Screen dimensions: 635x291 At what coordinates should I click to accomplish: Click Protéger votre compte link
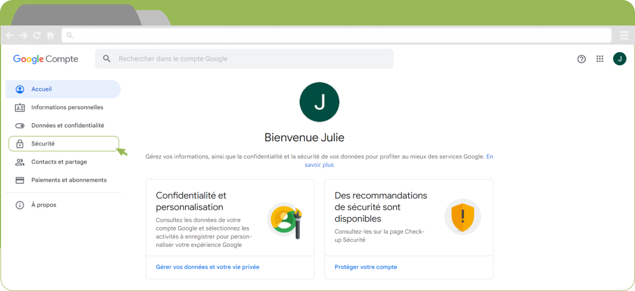[366, 267]
